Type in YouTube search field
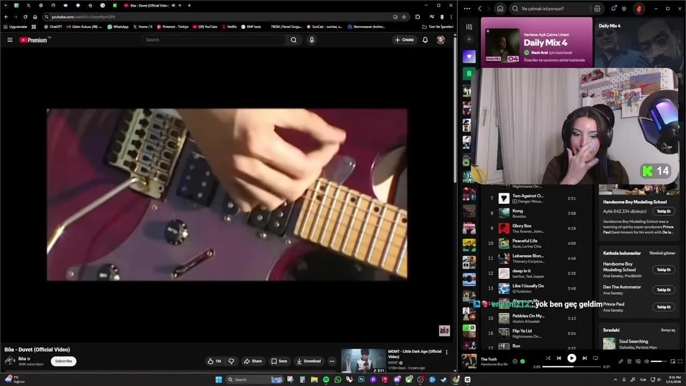 pos(214,40)
